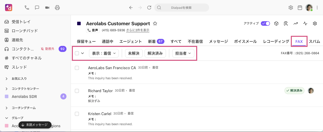Click the さらに3件を表示 link

(x=138, y=30)
